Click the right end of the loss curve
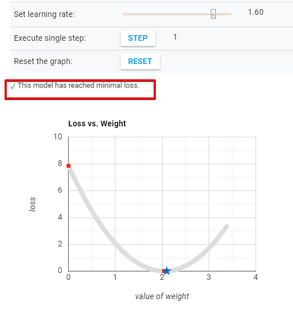This screenshot has height=311, width=293. click(227, 227)
